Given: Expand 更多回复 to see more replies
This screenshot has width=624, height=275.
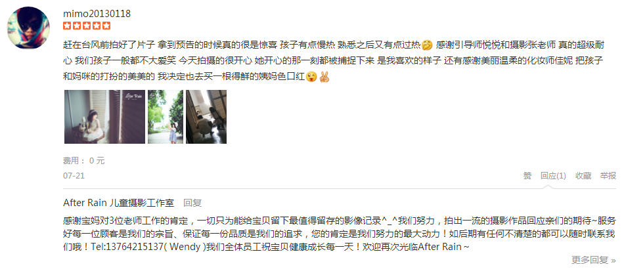Looking at the screenshot, I should (590, 261).
